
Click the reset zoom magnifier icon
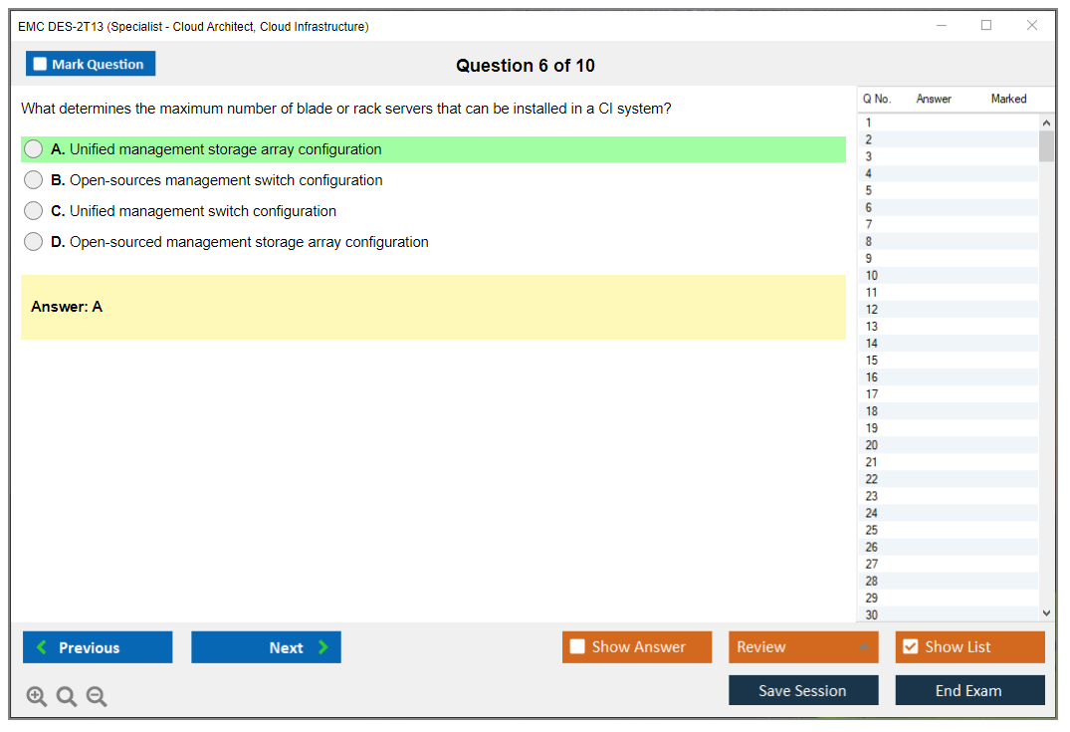point(67,696)
